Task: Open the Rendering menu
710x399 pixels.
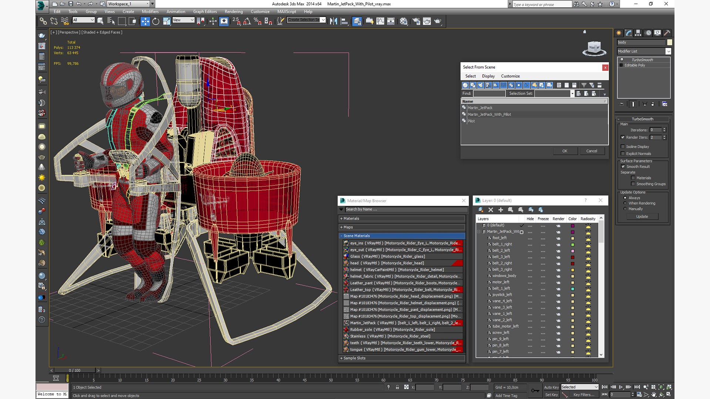Action: (234, 11)
